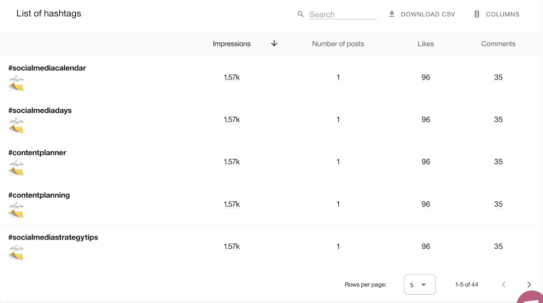Screen dimensions: 543x303
Task: Click the download arrow icon
Action: (392, 14)
